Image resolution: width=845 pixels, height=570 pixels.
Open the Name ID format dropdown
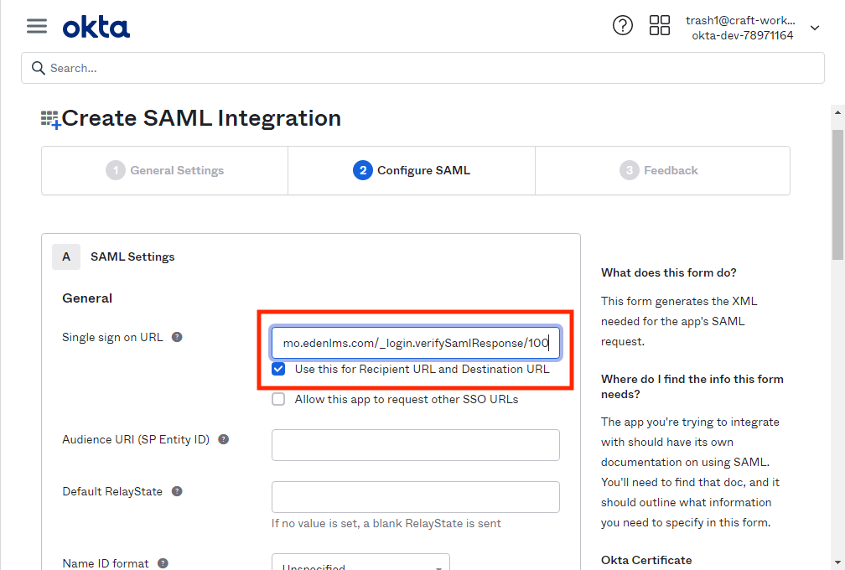(360, 562)
